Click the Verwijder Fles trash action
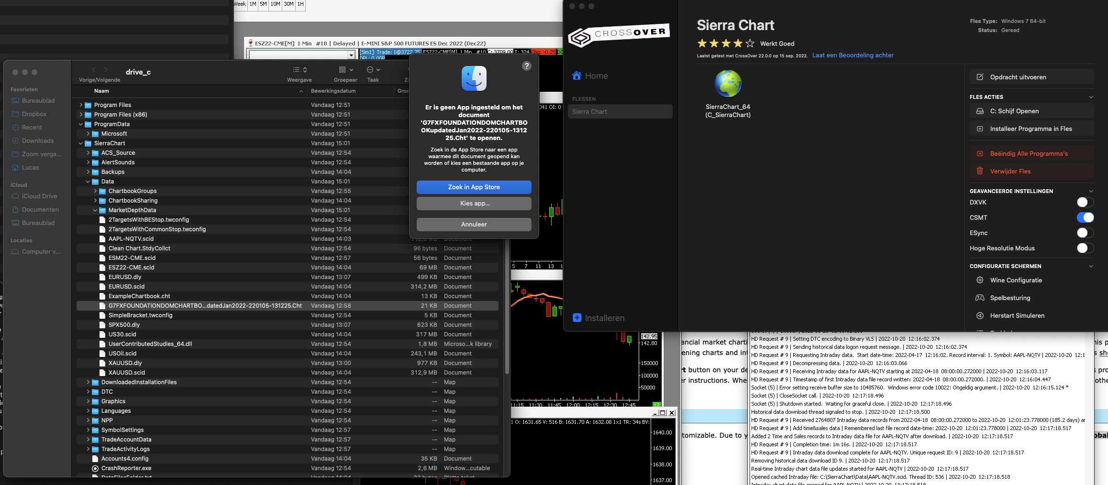This screenshot has height=485, width=1108. pyautogui.click(x=1032, y=171)
